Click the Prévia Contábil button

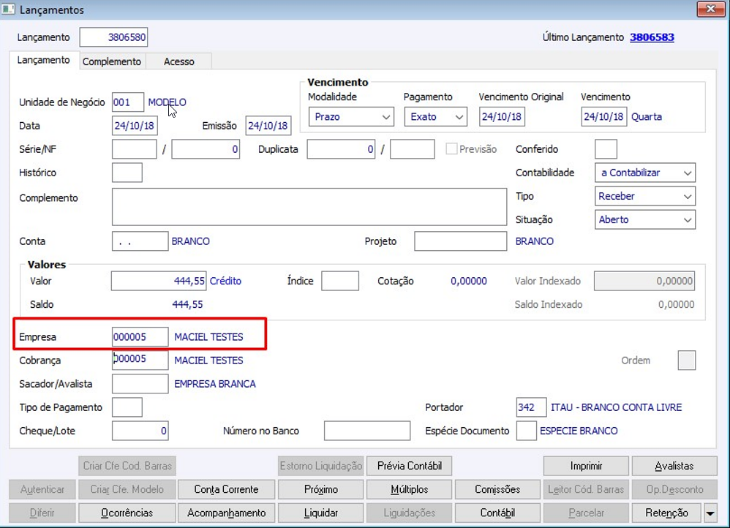(409, 466)
